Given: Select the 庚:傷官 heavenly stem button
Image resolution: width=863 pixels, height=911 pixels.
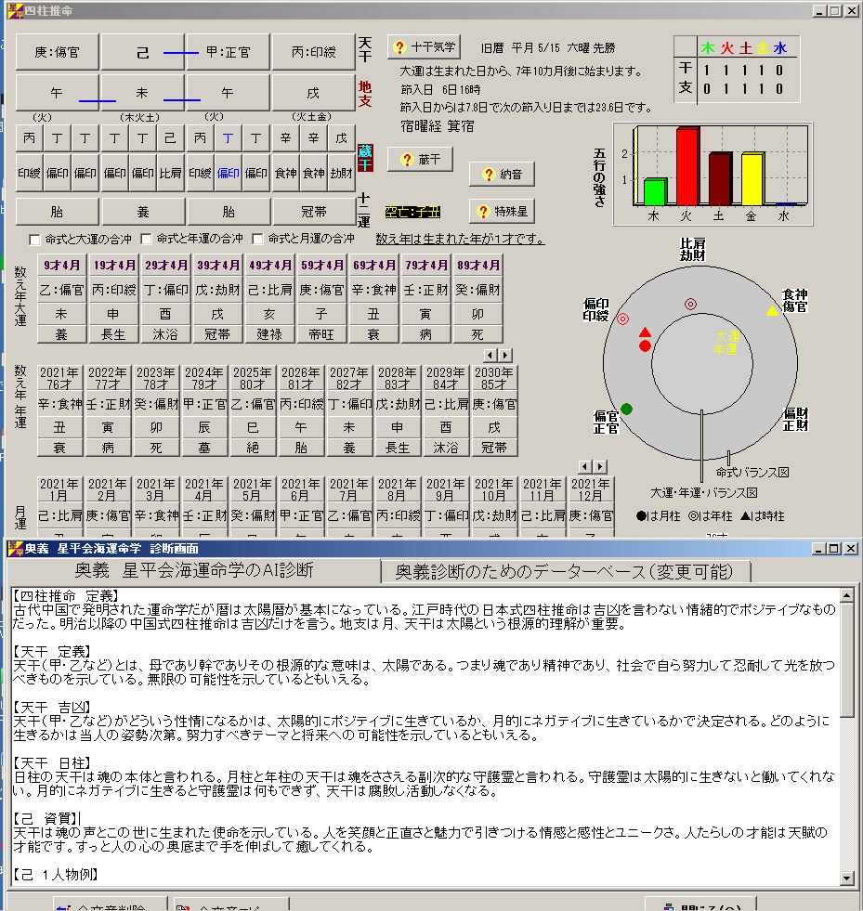Looking at the screenshot, I should (57, 52).
